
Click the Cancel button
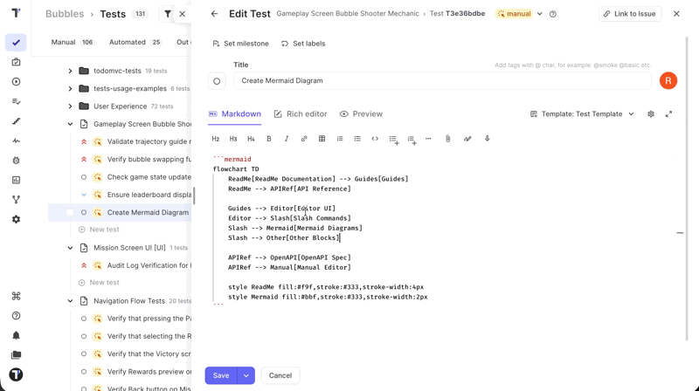280,375
